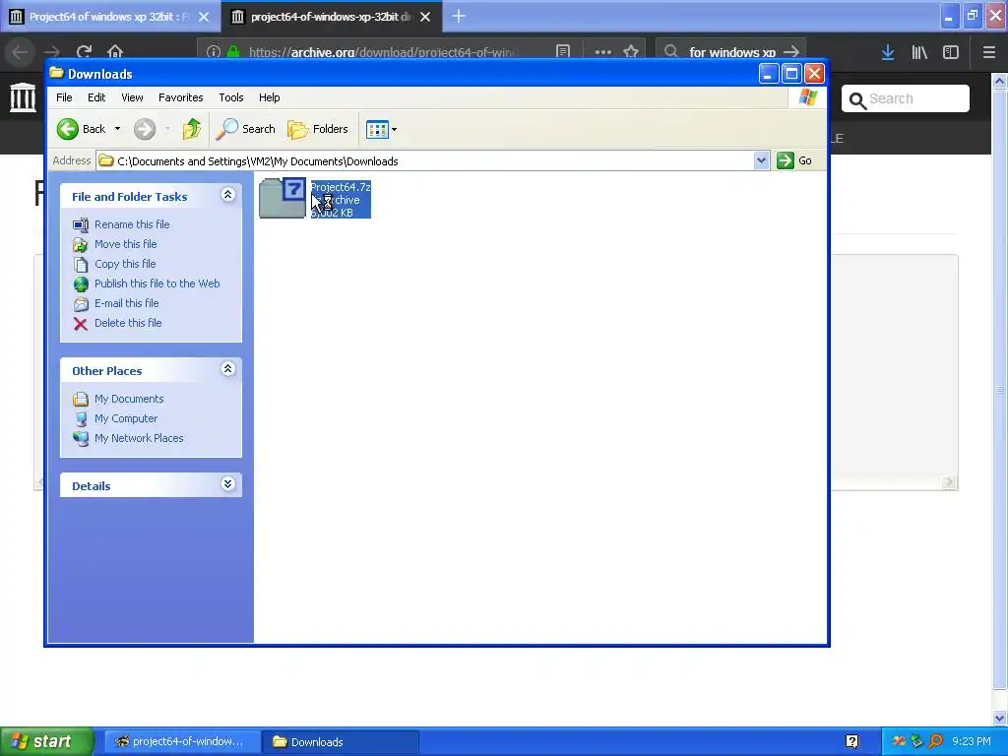Click the Firefox reader view icon
The width and height of the screenshot is (1008, 756).
click(563, 51)
